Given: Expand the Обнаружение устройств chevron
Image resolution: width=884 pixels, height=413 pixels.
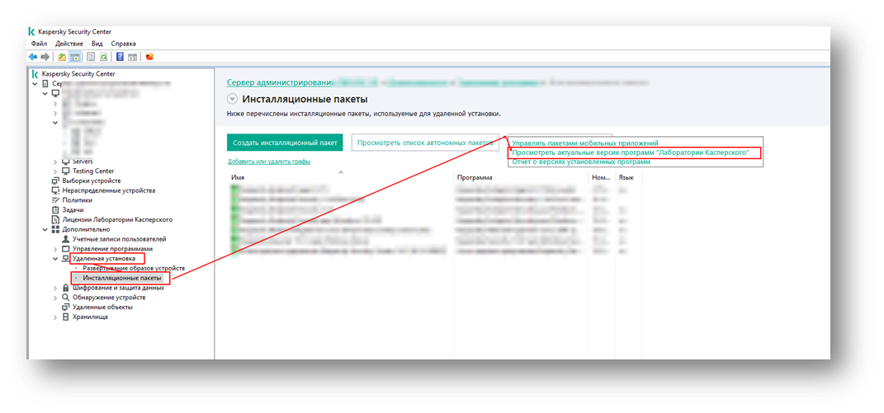Looking at the screenshot, I should (55, 298).
